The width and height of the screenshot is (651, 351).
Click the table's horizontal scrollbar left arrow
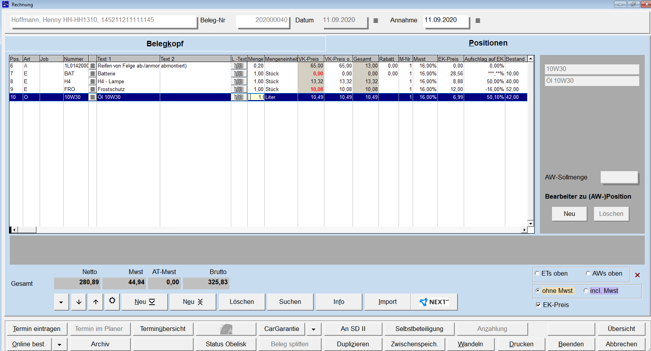tap(15, 230)
